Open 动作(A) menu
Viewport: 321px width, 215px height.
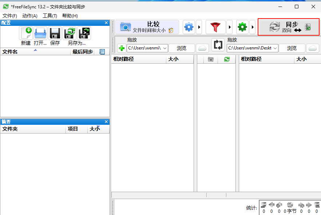point(30,16)
